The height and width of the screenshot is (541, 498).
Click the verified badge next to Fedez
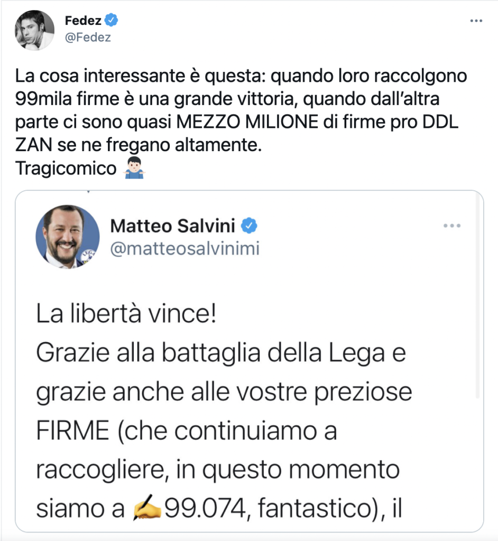[x=112, y=21]
